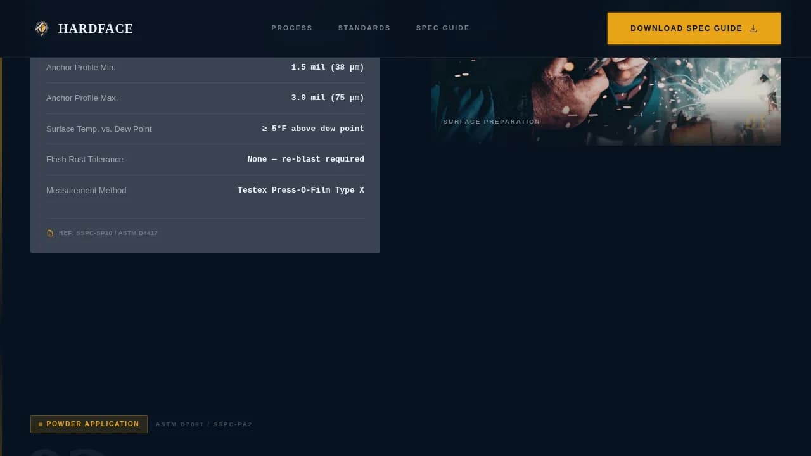
Task: Select the Anchor Profile Min. label
Action: coord(81,67)
